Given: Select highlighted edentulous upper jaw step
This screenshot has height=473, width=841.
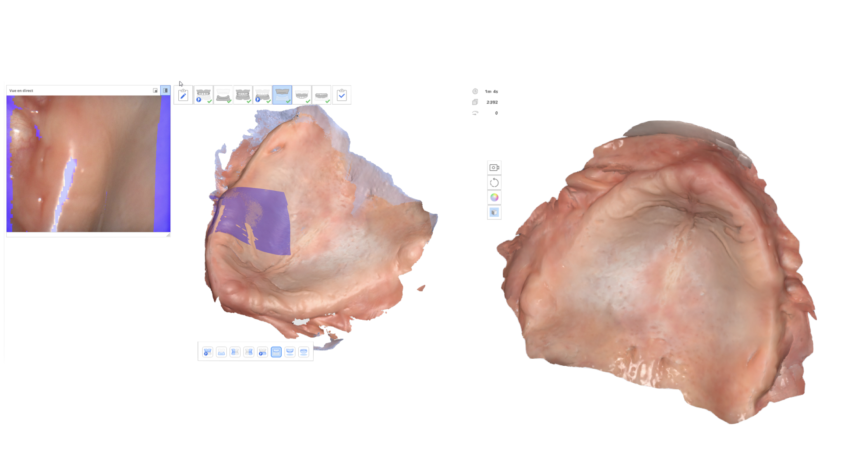Looking at the screenshot, I should (x=282, y=95).
